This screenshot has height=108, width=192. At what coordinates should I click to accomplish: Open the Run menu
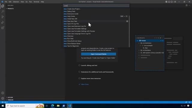tap(31, 2)
